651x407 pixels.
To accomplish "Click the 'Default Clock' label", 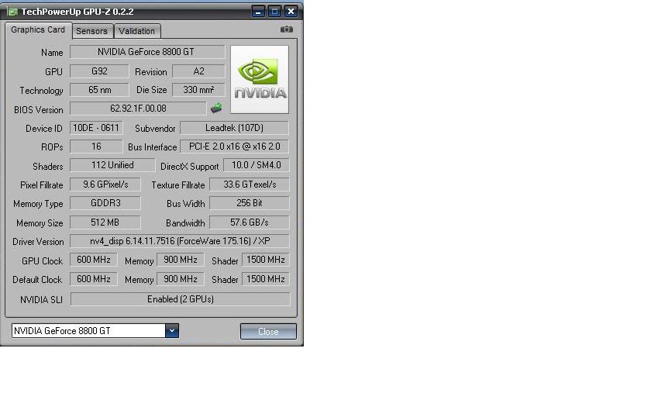I will pyautogui.click(x=37, y=280).
